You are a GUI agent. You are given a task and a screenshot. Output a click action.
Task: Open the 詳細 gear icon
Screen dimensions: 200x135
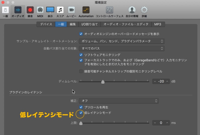point(144,10)
